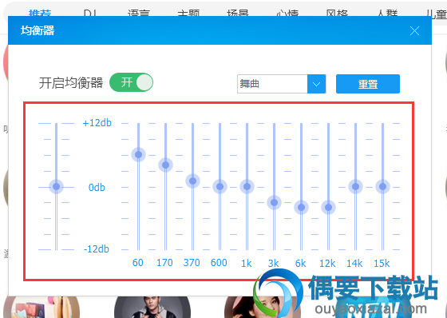Click the 舞曲 preset text field
The height and width of the screenshot is (318, 447).
tap(272, 84)
